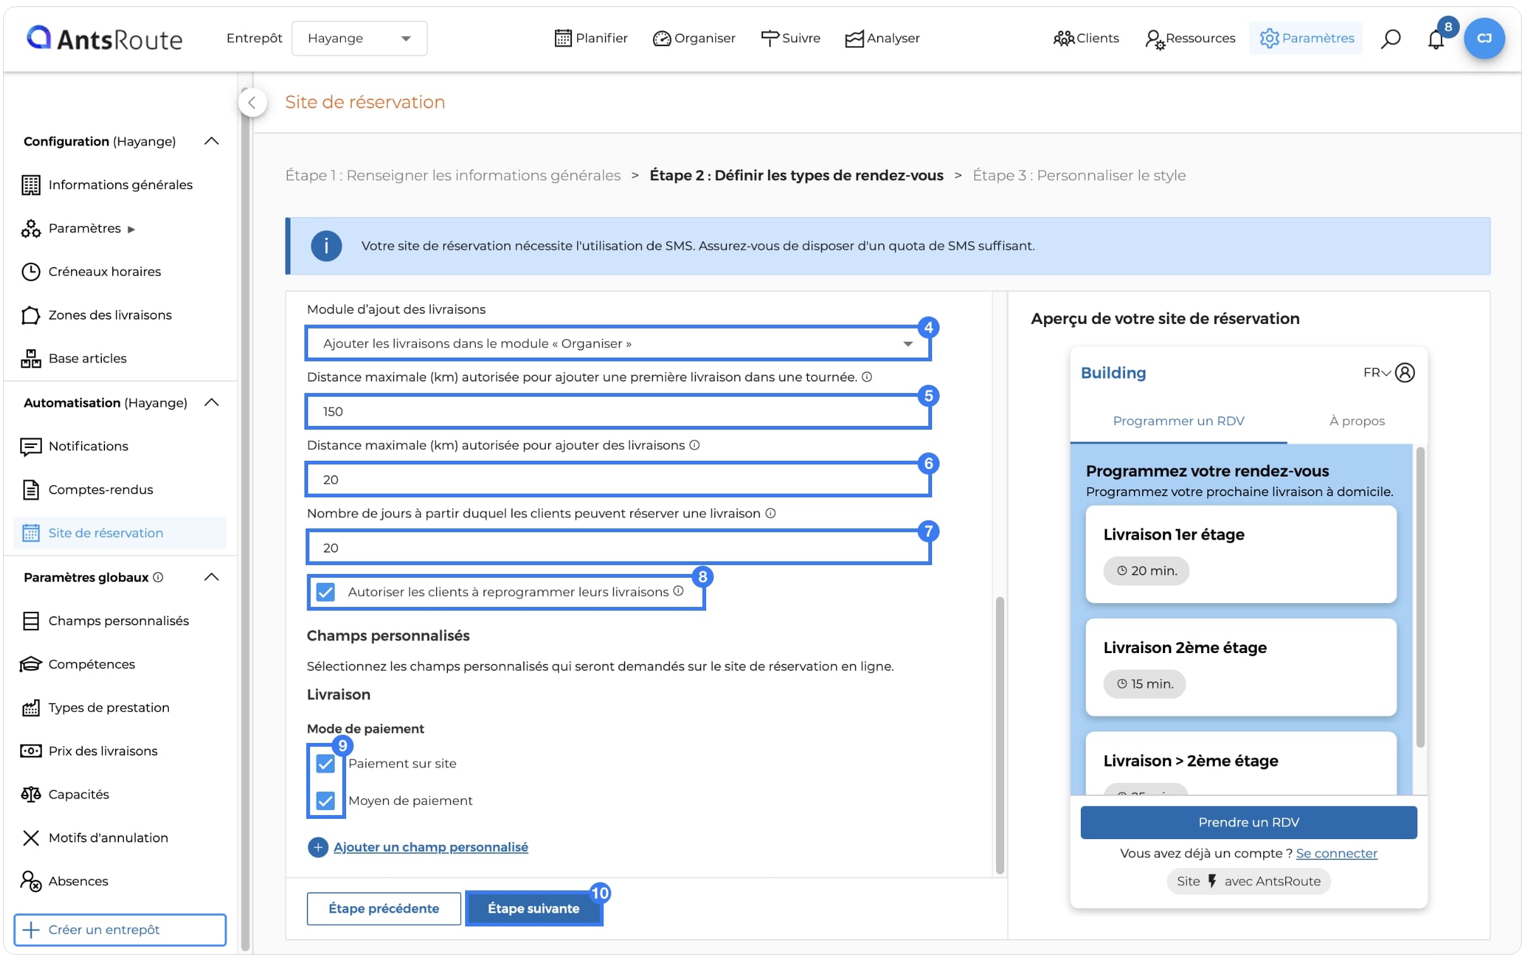Click the Prix des livraisons icon

30,751
